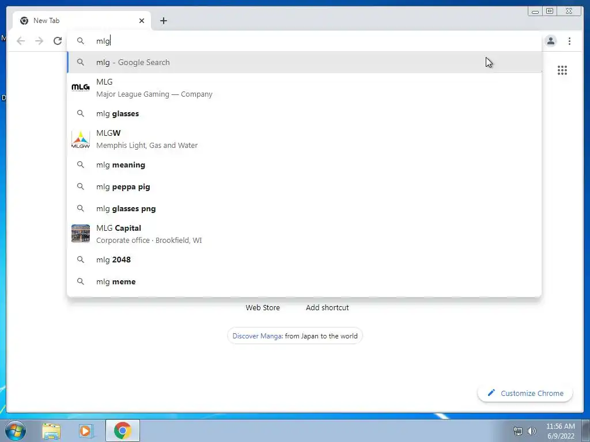Select the 'mlg glasses png' suggestion

click(304, 208)
